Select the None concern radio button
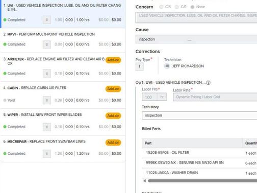 (x=192, y=7)
